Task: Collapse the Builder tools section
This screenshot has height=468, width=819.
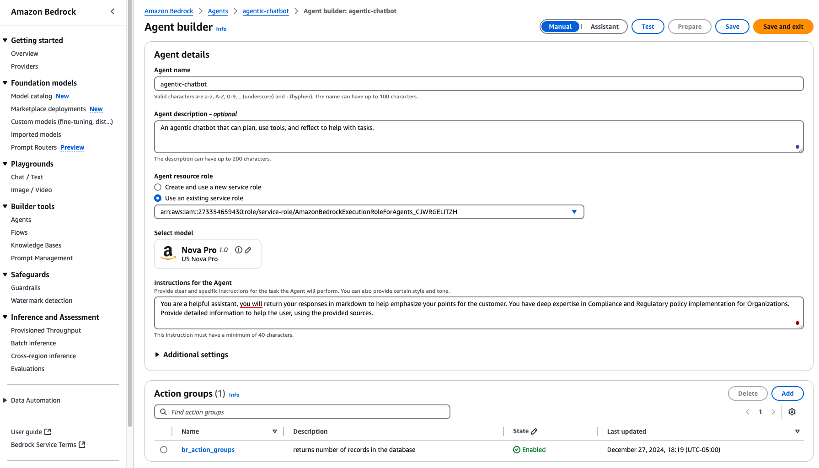Action: [5, 206]
